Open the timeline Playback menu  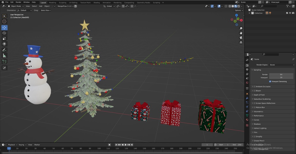[12, 145]
